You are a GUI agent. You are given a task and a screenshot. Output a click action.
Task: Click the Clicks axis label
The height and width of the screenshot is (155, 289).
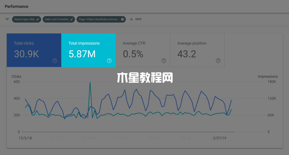pyautogui.click(x=16, y=76)
